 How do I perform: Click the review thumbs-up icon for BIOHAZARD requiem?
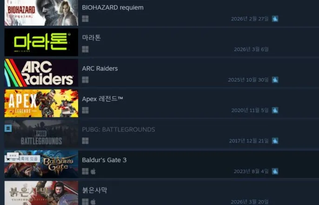click(x=275, y=19)
